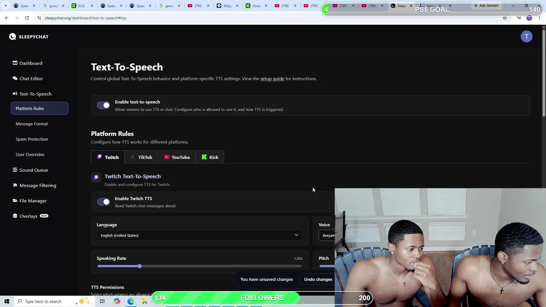The image size is (546, 307).
Task: Open the browser tab search chevron
Action: click(6, 6)
